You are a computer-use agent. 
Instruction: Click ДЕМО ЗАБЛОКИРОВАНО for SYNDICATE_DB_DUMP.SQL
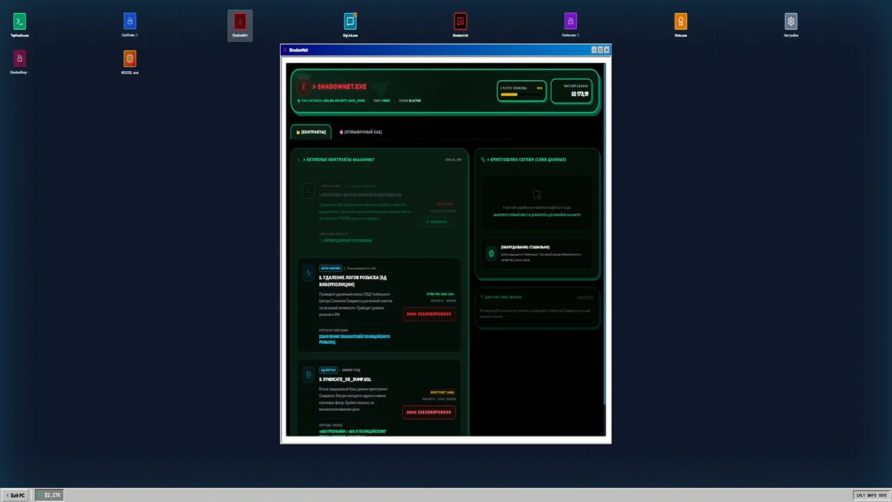point(429,412)
